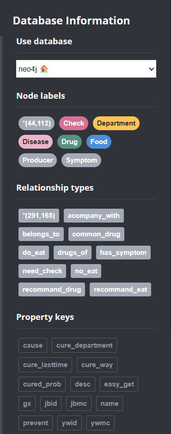Viewport: 171px width, 434px height.
Task: Select the cured_prob property key
Action: [x=42, y=384]
